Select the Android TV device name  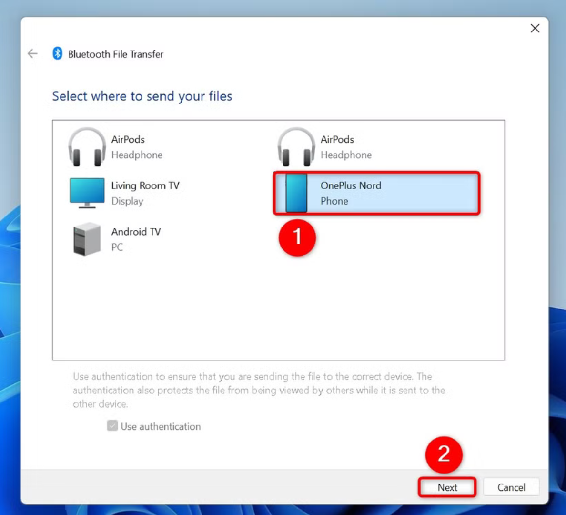point(136,232)
